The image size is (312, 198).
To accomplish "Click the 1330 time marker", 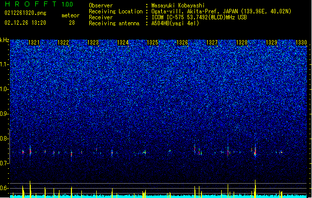I will [301, 43].
